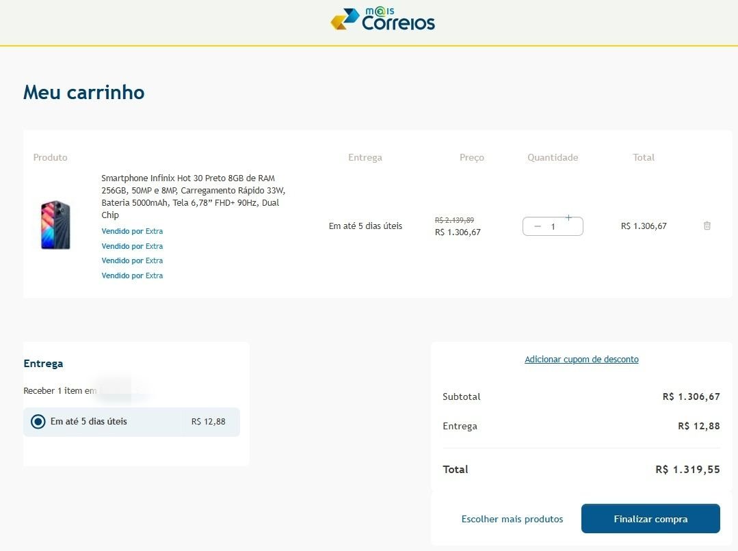Open first 'Vendido por Extra' seller link
The height and width of the screenshot is (551, 738).
[x=132, y=231]
